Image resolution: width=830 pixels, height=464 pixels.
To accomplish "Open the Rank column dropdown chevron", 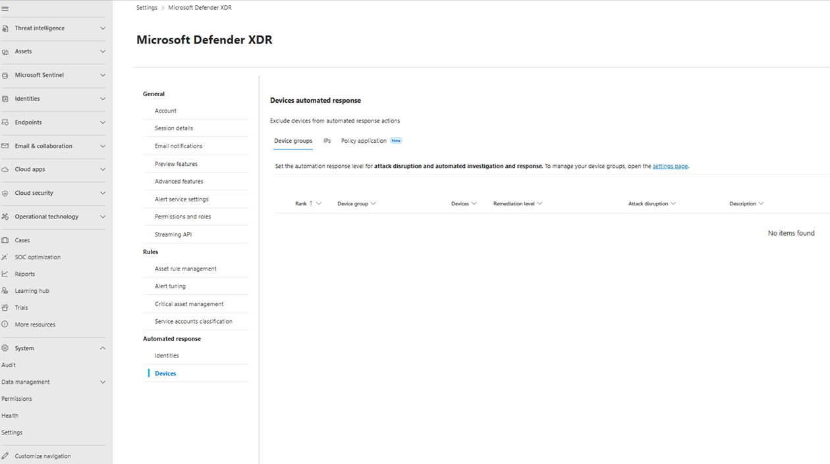I will pyautogui.click(x=319, y=204).
